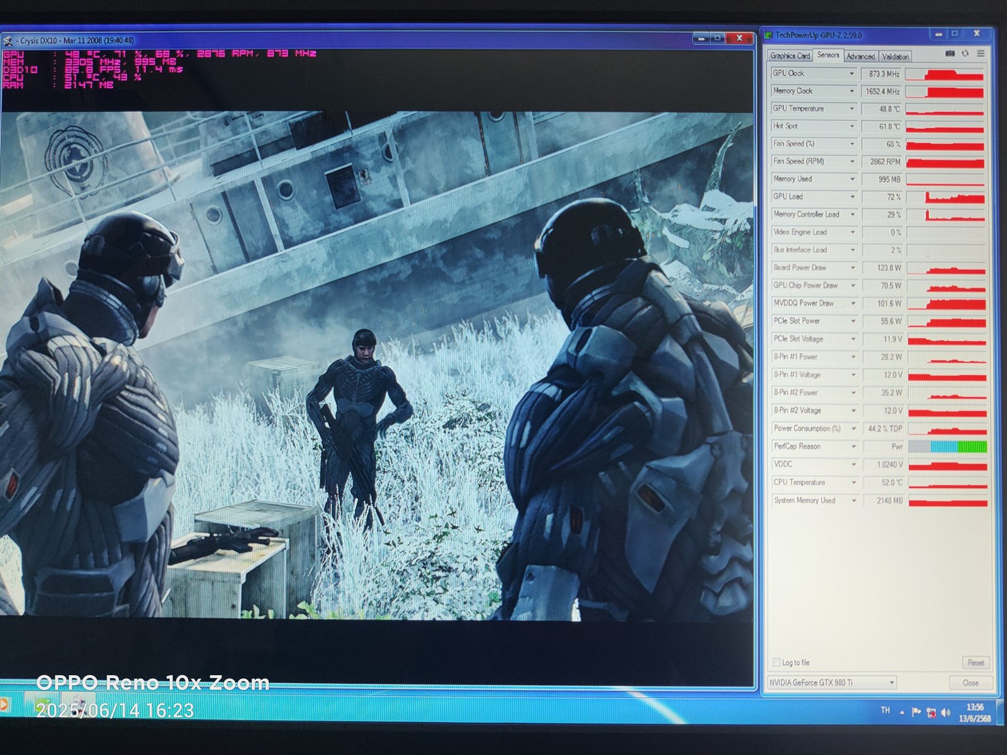Click the GPU Load history graph
This screenshot has height=755, width=1007.
(x=945, y=197)
